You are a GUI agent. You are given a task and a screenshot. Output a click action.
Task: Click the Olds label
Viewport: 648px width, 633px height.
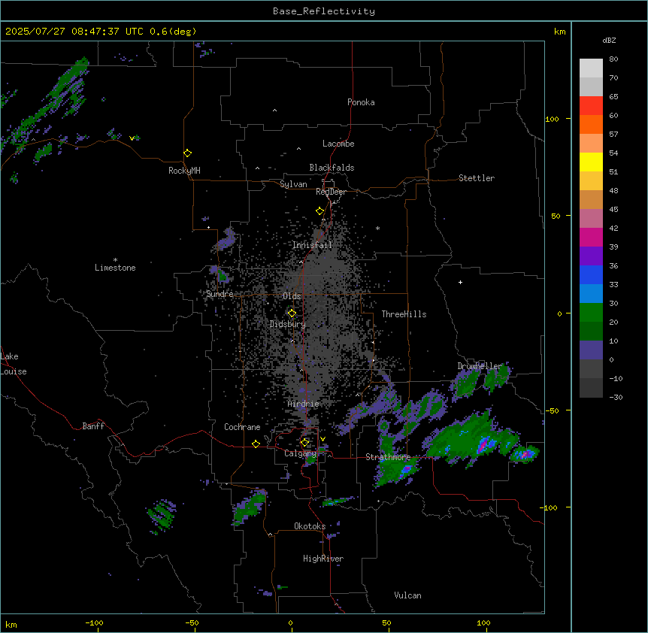click(292, 296)
